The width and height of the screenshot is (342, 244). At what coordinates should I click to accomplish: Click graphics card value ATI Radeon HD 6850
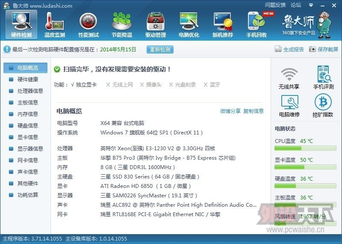coord(145,186)
